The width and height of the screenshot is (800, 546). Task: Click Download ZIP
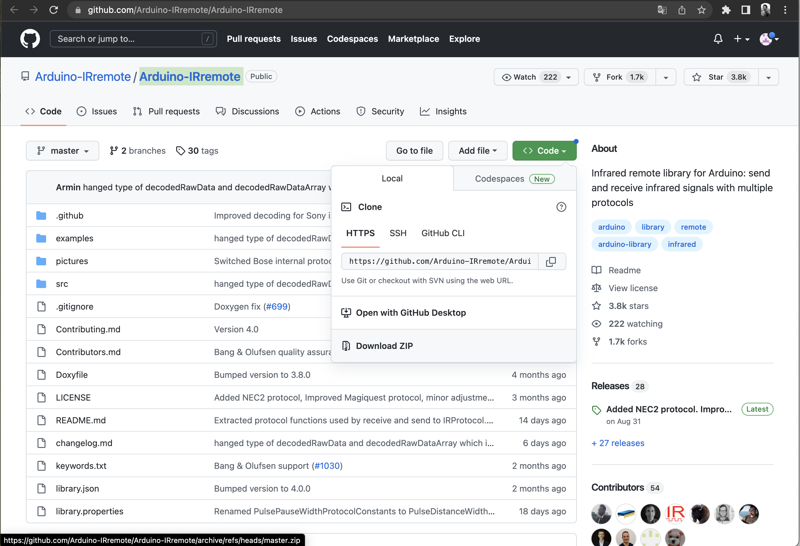click(x=453, y=346)
